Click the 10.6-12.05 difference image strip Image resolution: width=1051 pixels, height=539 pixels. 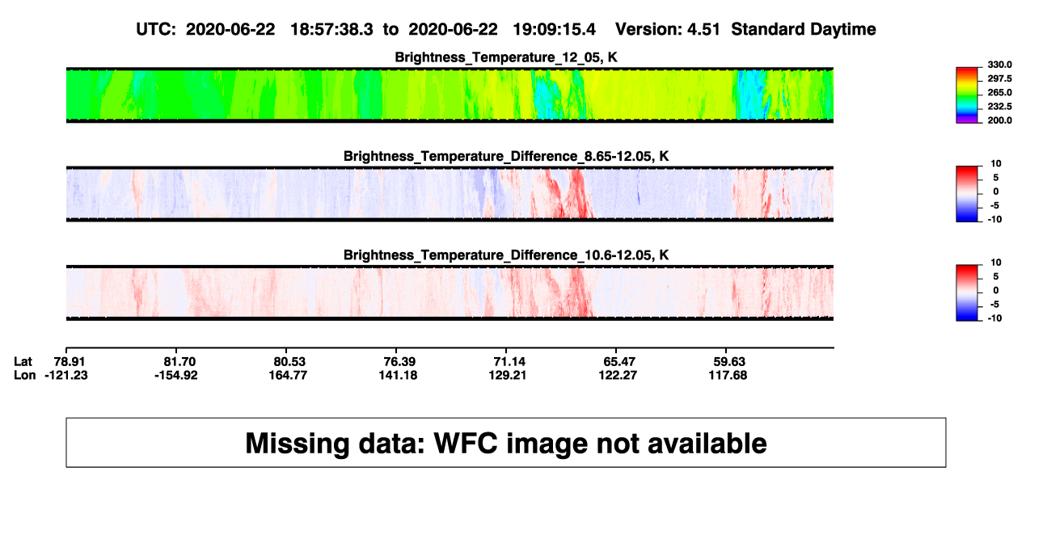[450, 293]
